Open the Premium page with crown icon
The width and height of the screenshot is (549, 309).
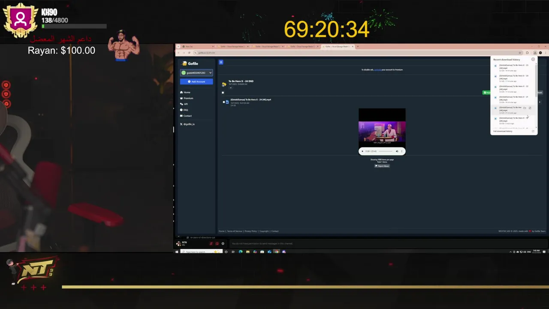187,98
